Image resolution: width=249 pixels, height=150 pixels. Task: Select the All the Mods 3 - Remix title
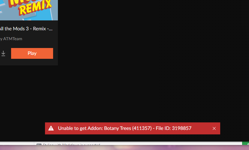(26, 29)
